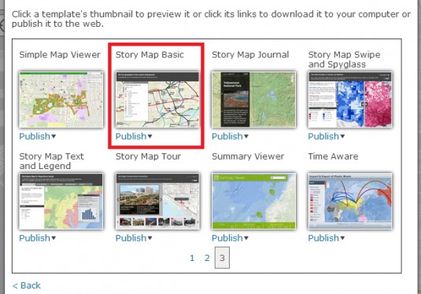Image resolution: width=421 pixels, height=294 pixels.
Task: Open Publish menu under Story Map Tour
Action: point(134,238)
